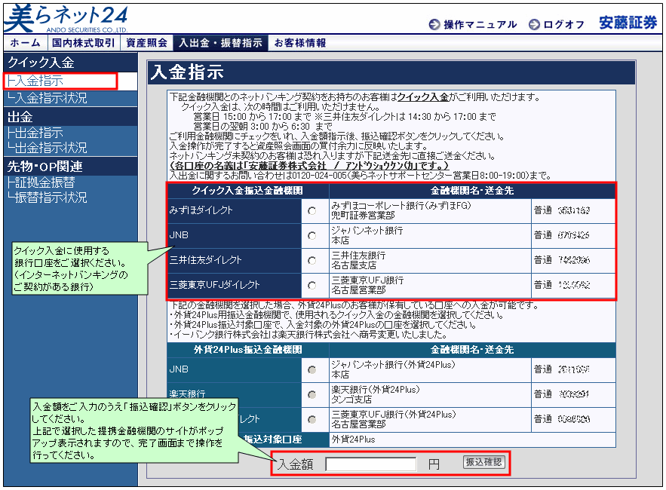Open the 国内株式取引 tab
The image size is (666, 490).
pyautogui.click(x=83, y=43)
